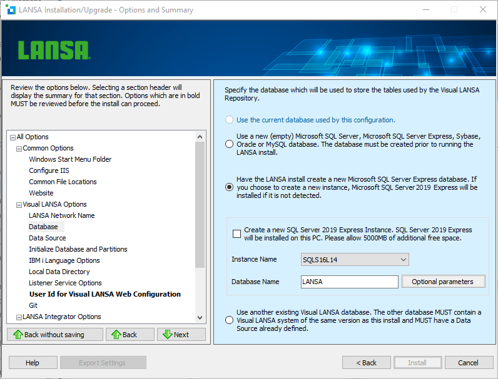Click the Cancel button
The width and height of the screenshot is (498, 379).
469,363
